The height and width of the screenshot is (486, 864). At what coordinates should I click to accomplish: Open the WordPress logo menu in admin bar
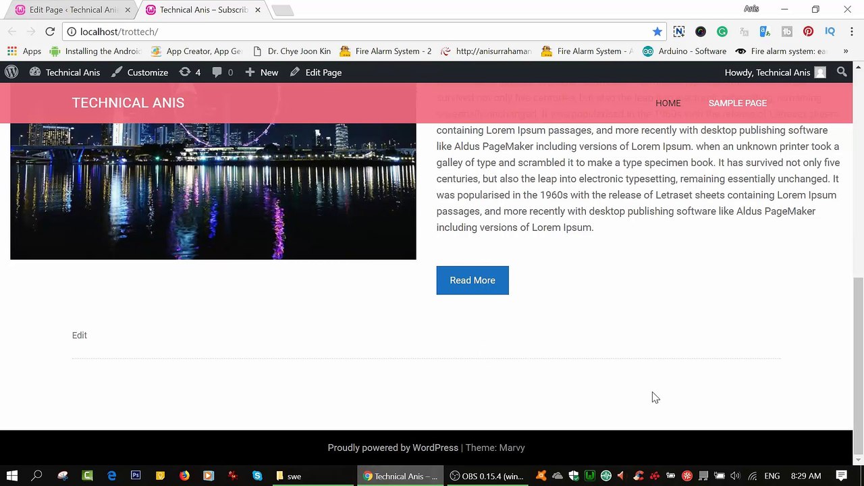(x=11, y=72)
